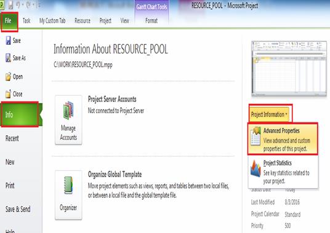Click the Save disk icon in backstage menu
The image size is (330, 233).
(8, 41)
